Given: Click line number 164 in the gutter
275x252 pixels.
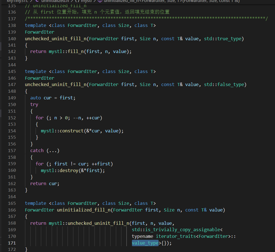Looking at the screenshot, I should [x=12, y=196].
